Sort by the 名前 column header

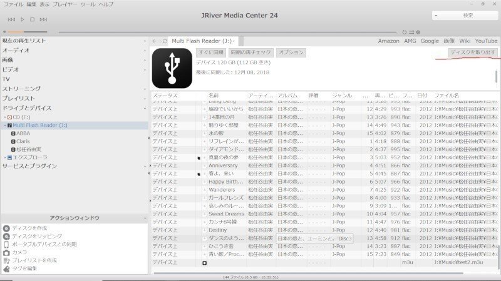[214, 96]
